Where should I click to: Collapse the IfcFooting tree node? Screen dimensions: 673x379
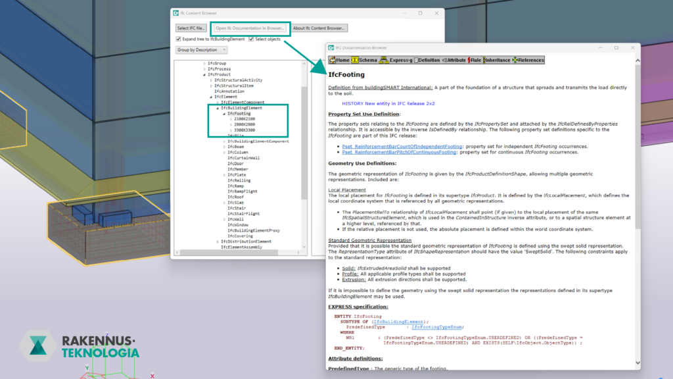pos(225,113)
